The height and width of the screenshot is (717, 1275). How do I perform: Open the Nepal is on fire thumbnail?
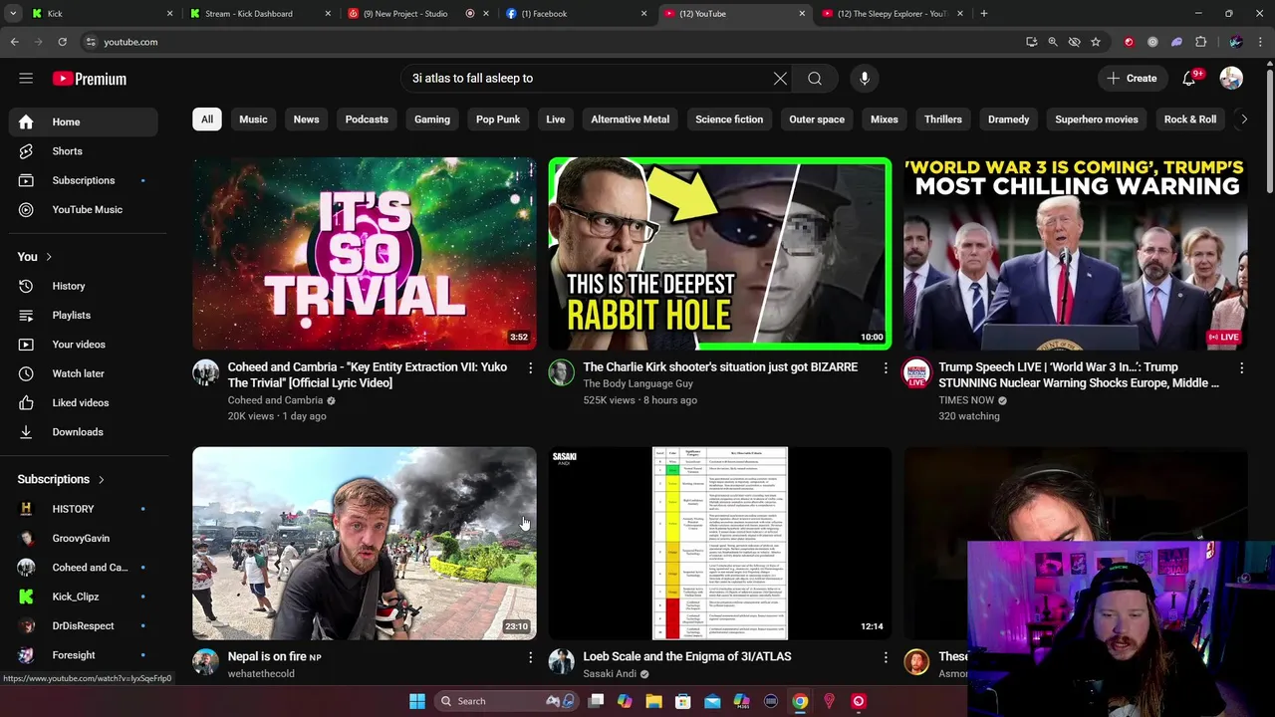tap(365, 544)
